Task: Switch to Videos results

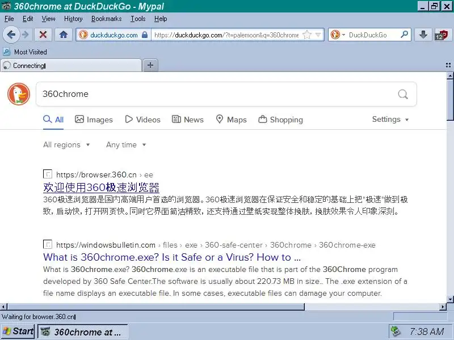Action: (x=142, y=120)
